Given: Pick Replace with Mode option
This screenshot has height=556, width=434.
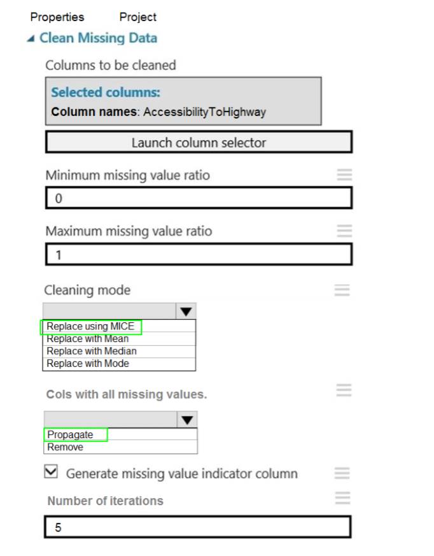Looking at the screenshot, I should click(x=88, y=364).
